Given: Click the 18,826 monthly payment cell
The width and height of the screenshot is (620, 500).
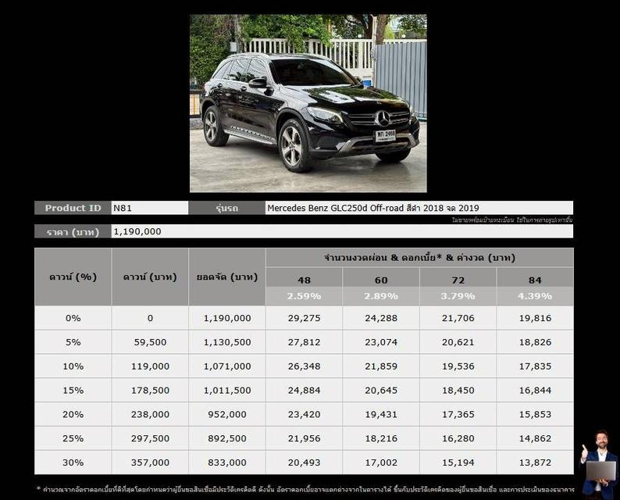Looking at the screenshot, I should click(535, 342).
